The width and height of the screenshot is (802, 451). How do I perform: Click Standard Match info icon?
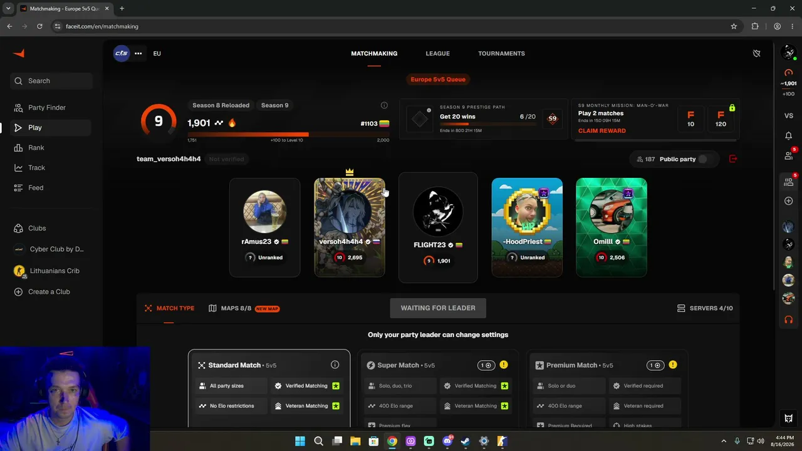335,365
